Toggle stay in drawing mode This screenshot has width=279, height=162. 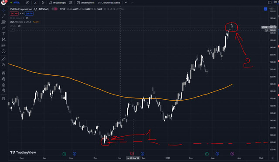click(x=3, y=79)
